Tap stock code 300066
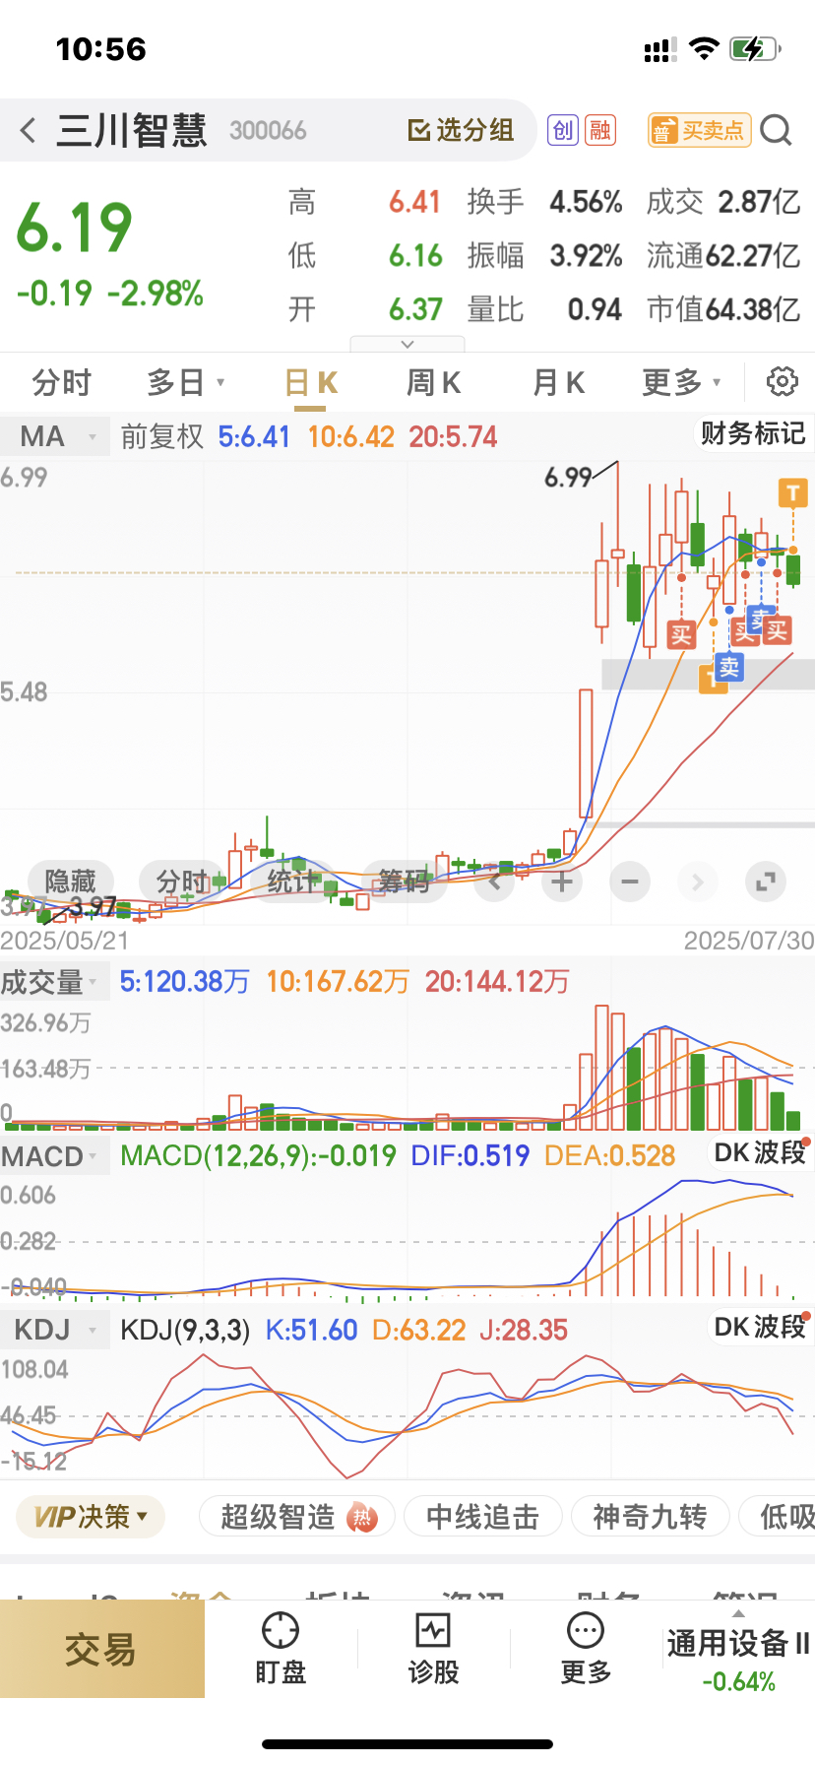815x1765 pixels. (268, 131)
